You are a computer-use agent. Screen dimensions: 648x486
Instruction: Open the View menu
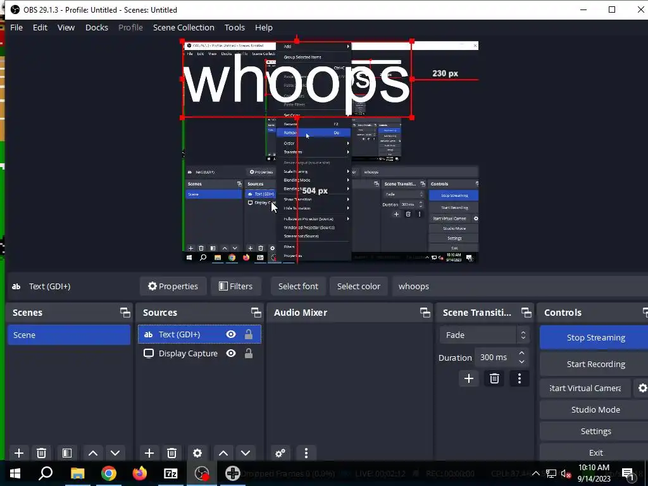66,27
